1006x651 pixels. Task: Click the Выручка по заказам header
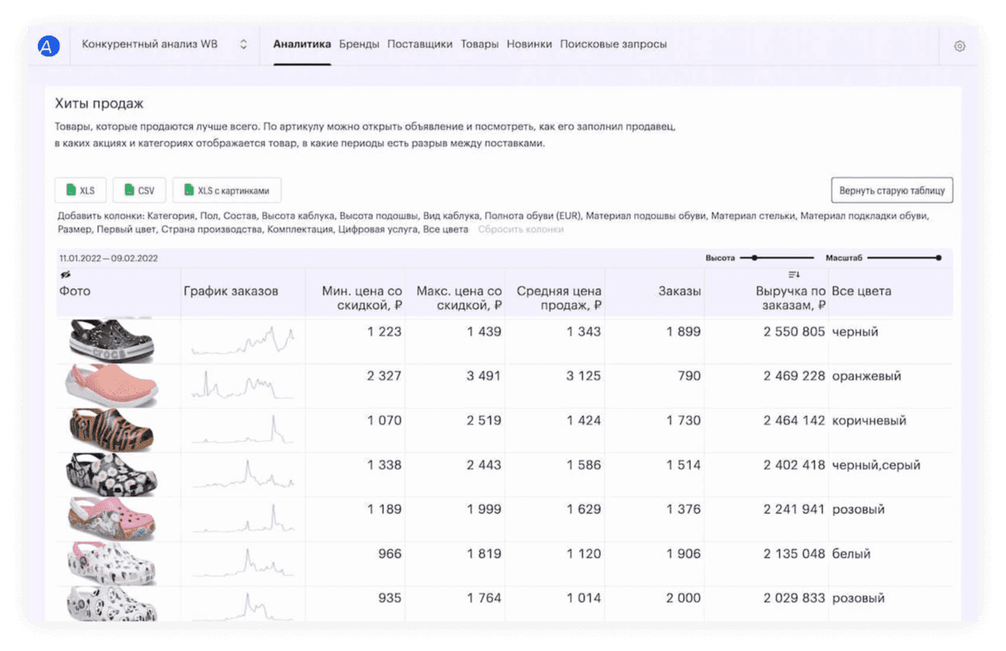pyautogui.click(x=791, y=298)
